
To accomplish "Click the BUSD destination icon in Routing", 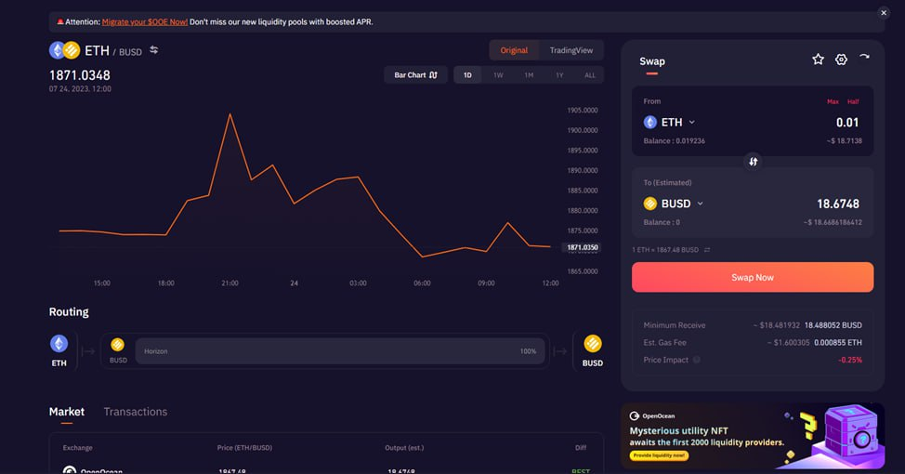I will pyautogui.click(x=592, y=344).
